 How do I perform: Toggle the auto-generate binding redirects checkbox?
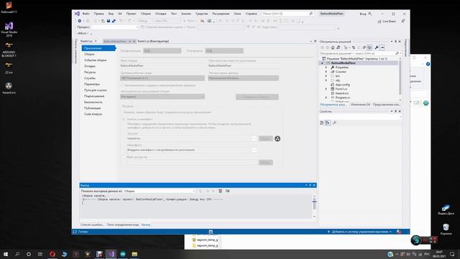(122, 86)
